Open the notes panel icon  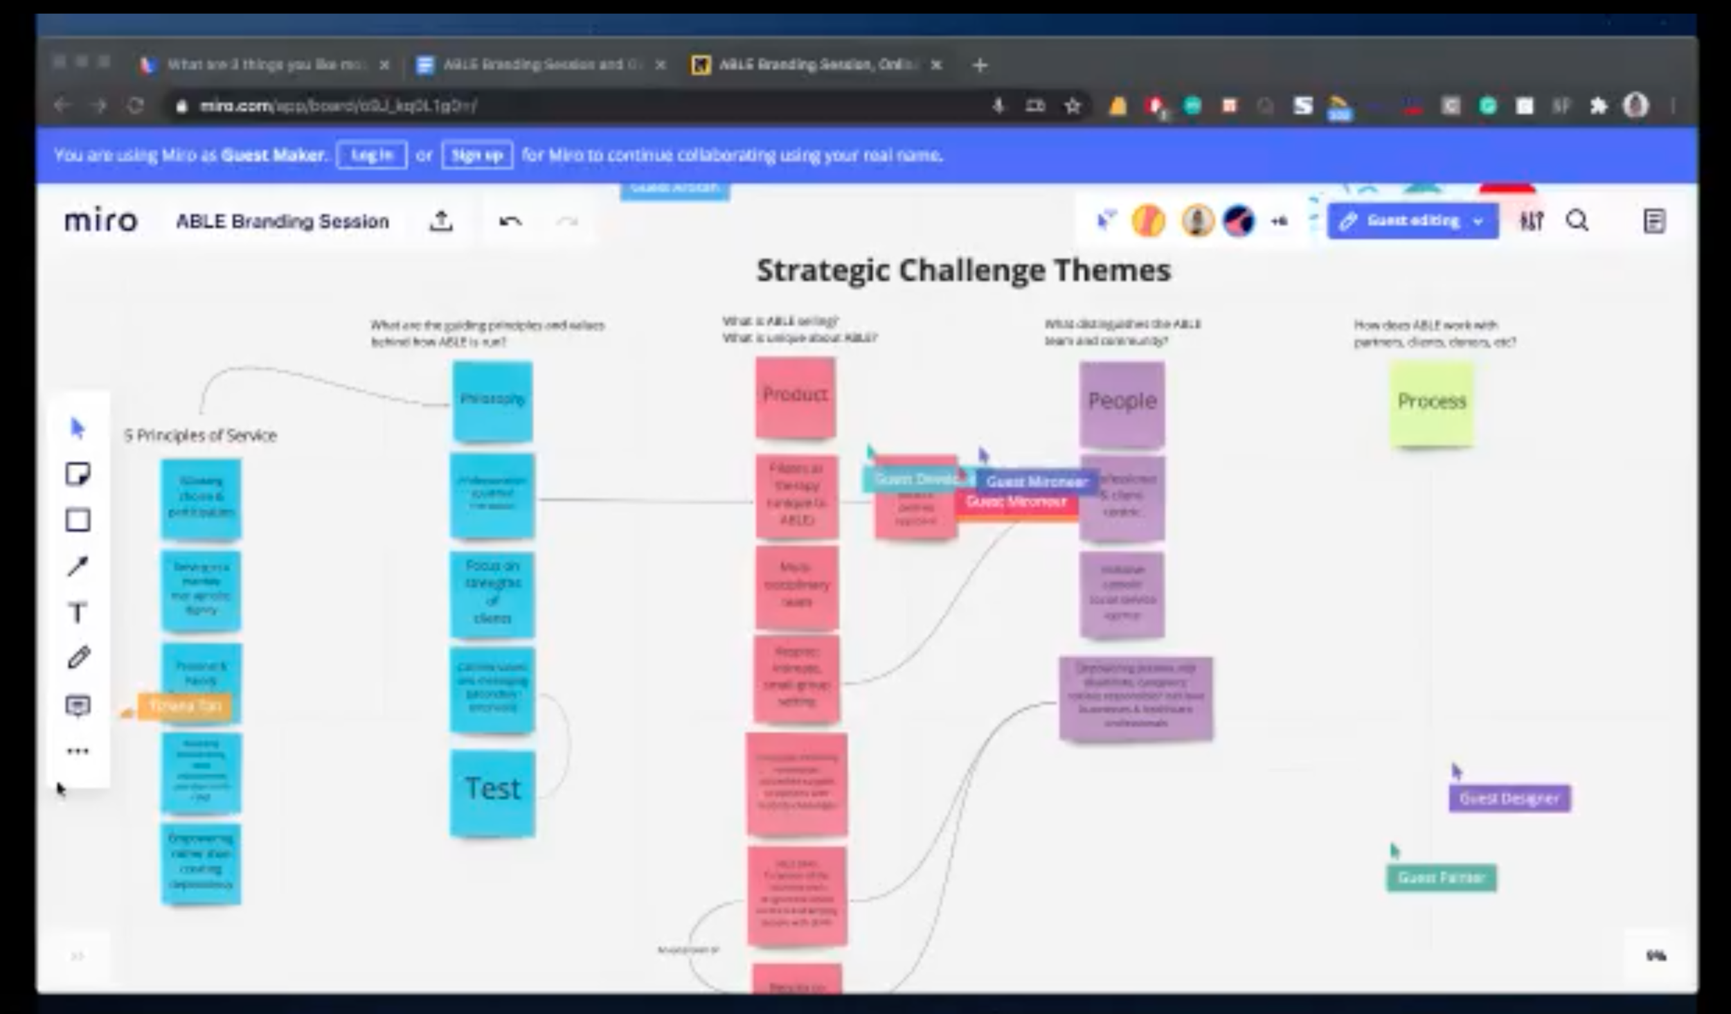click(1654, 222)
